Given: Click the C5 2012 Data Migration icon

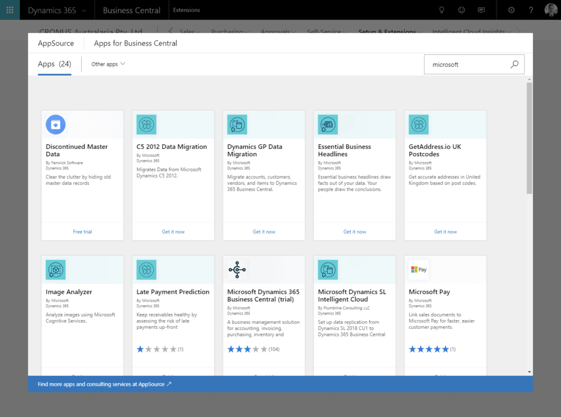Looking at the screenshot, I should click(146, 124).
